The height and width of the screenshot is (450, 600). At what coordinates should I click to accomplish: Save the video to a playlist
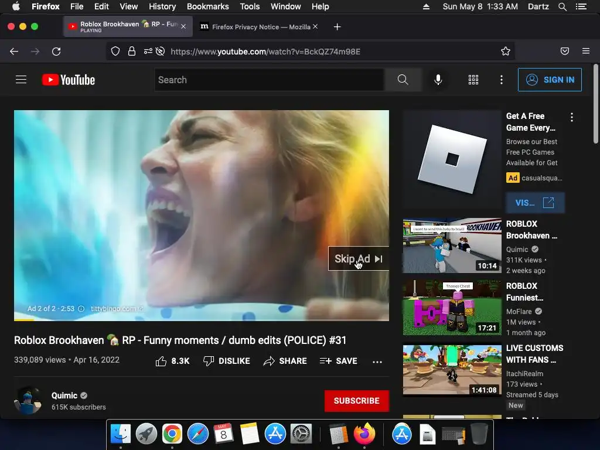coord(339,361)
